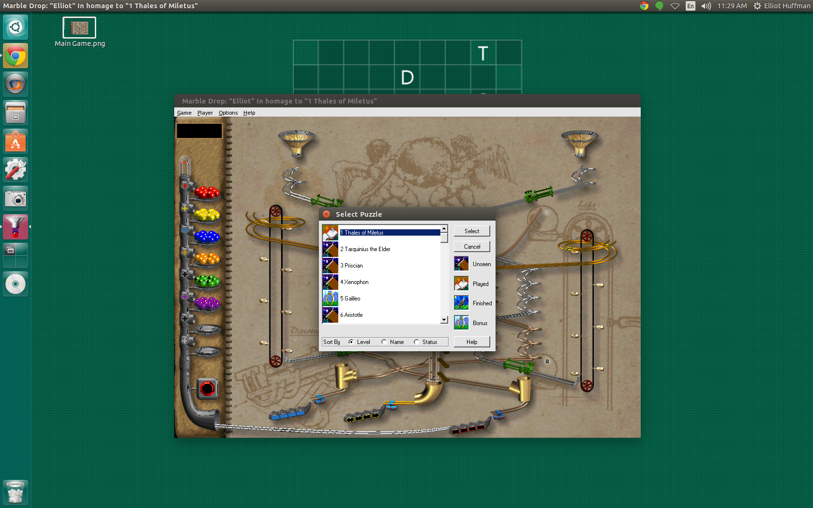This screenshot has width=813, height=508.
Task: Select 4 Xenophon from the puzzle list
Action: tap(355, 282)
